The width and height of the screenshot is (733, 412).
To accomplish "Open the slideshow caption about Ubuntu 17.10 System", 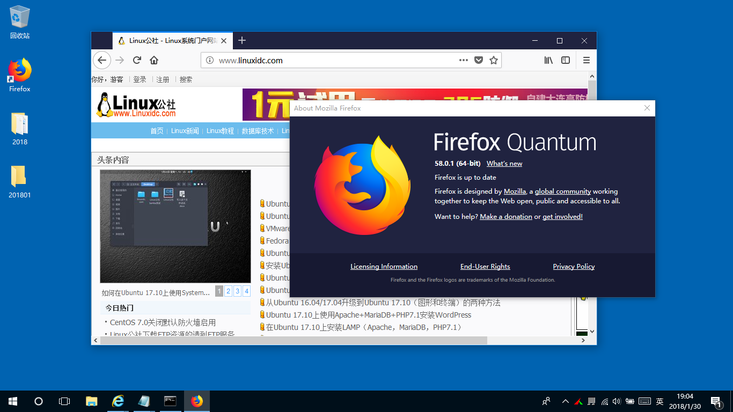I will [156, 293].
